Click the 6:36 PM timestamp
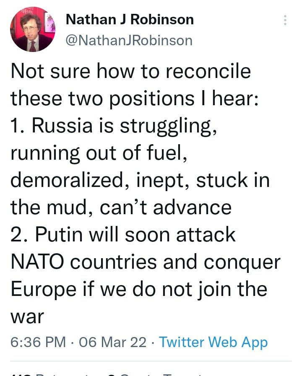The image size is (302, 376). [38, 342]
